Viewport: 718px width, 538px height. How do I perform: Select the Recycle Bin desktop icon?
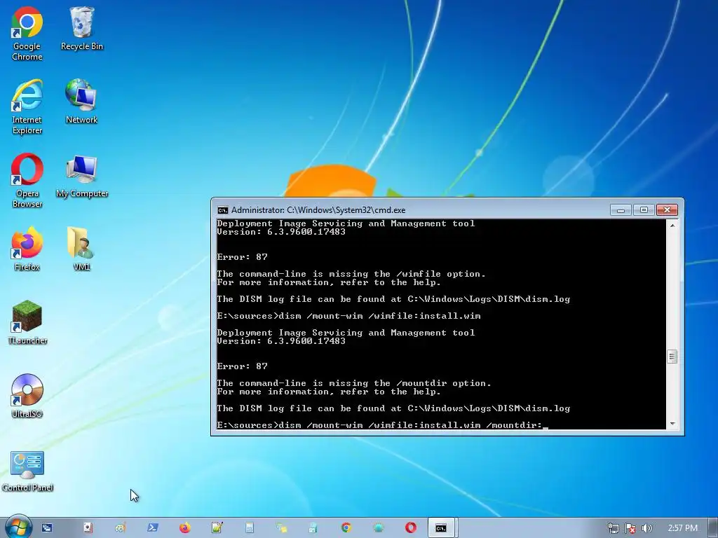(x=82, y=28)
